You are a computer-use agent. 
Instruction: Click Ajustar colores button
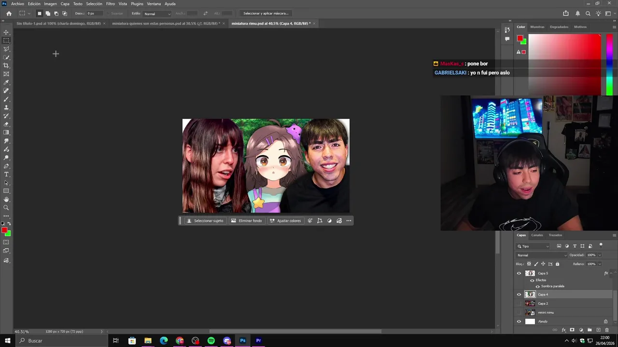[285, 221]
